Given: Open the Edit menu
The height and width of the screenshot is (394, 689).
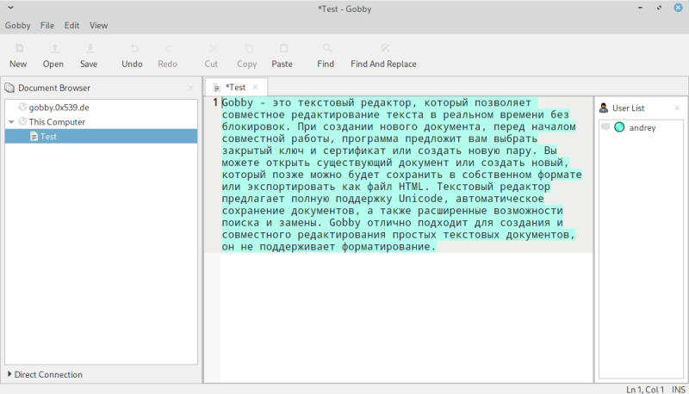Looking at the screenshot, I should pos(71,26).
